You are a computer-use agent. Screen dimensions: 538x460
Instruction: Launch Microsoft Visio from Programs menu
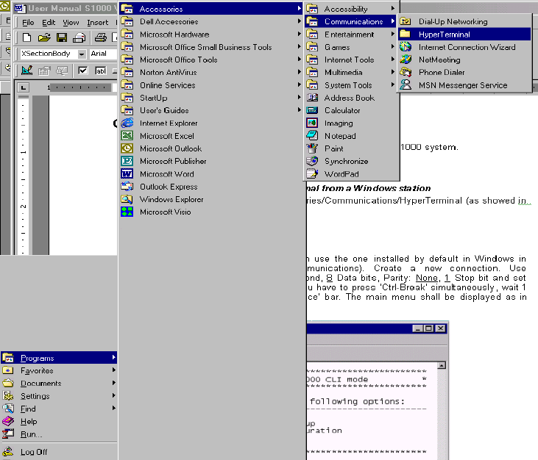(x=212, y=212)
